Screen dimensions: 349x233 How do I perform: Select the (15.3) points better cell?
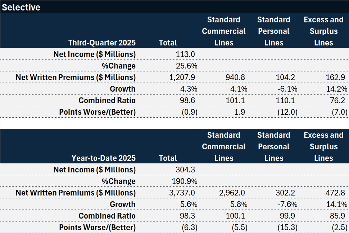tap(287, 227)
